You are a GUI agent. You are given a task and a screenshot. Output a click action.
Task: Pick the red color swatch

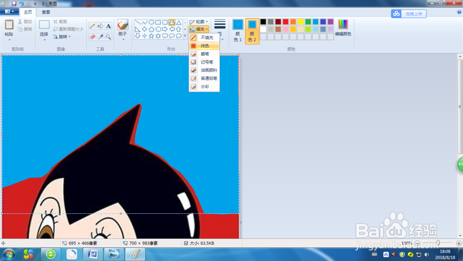pos(286,22)
